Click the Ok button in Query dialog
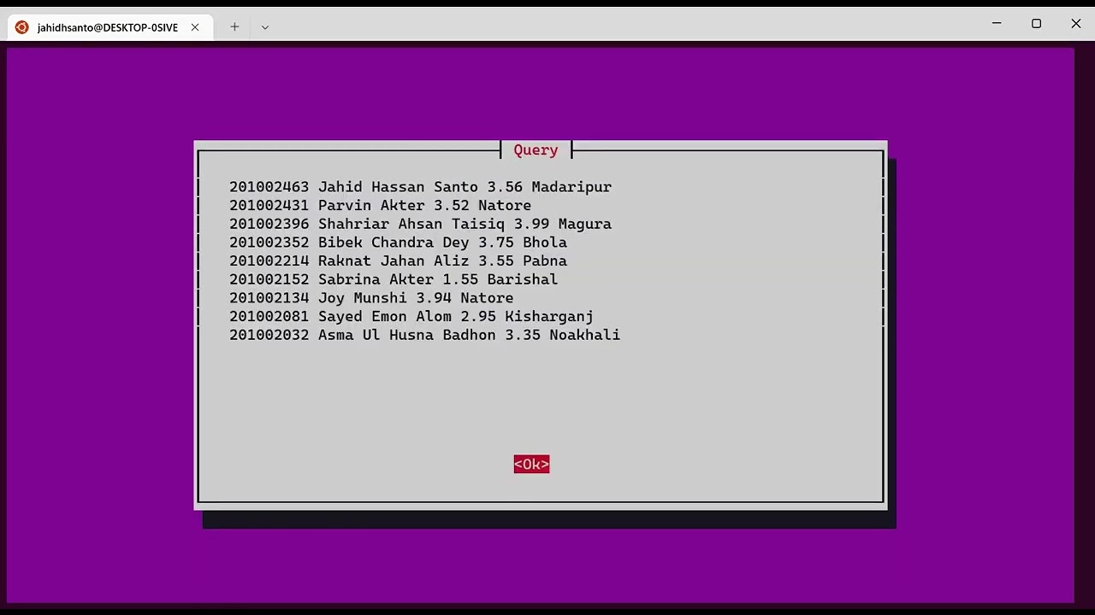This screenshot has width=1095, height=615. coord(531,464)
